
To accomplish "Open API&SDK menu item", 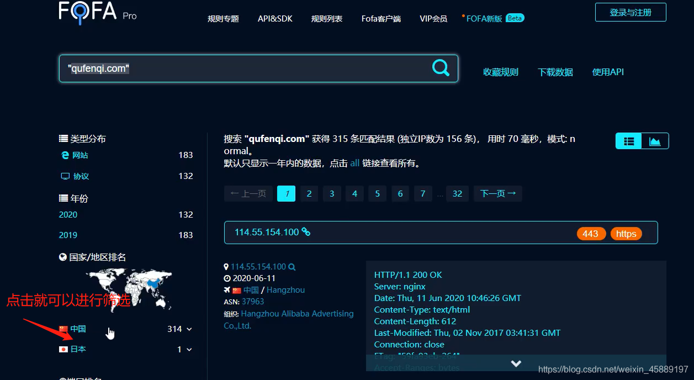I will [x=275, y=19].
